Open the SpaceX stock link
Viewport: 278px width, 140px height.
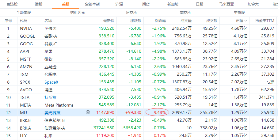pyautogui.click(x=51, y=82)
